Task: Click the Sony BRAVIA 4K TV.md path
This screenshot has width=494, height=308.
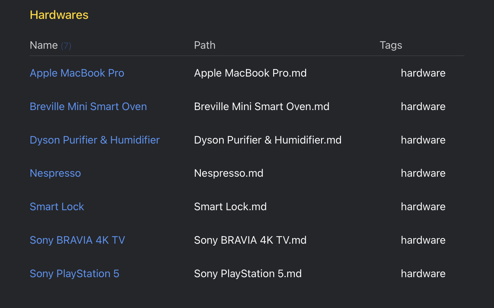Action: (x=250, y=240)
